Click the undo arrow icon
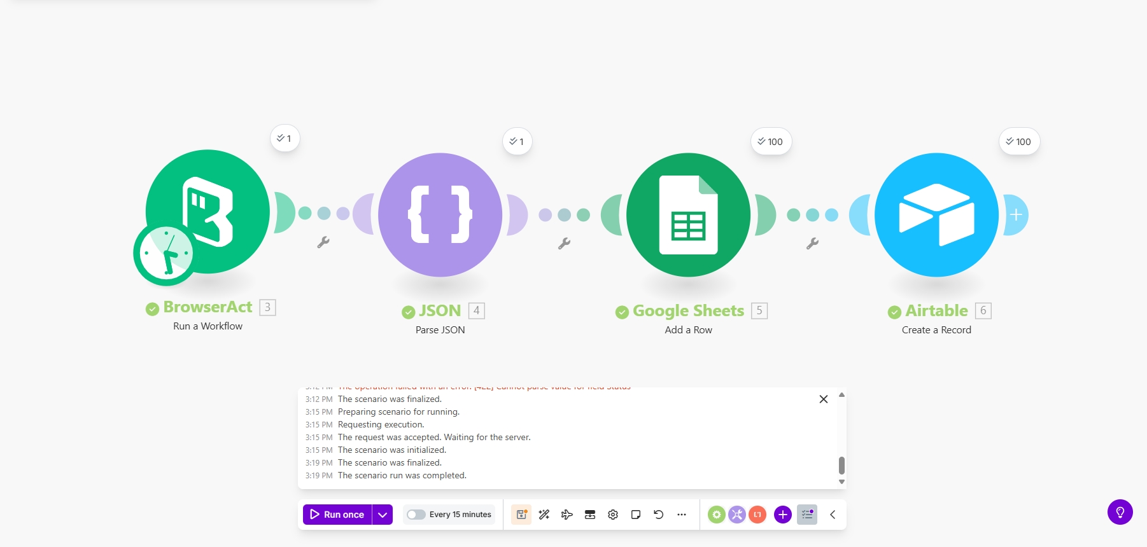1147x547 pixels. (659, 515)
